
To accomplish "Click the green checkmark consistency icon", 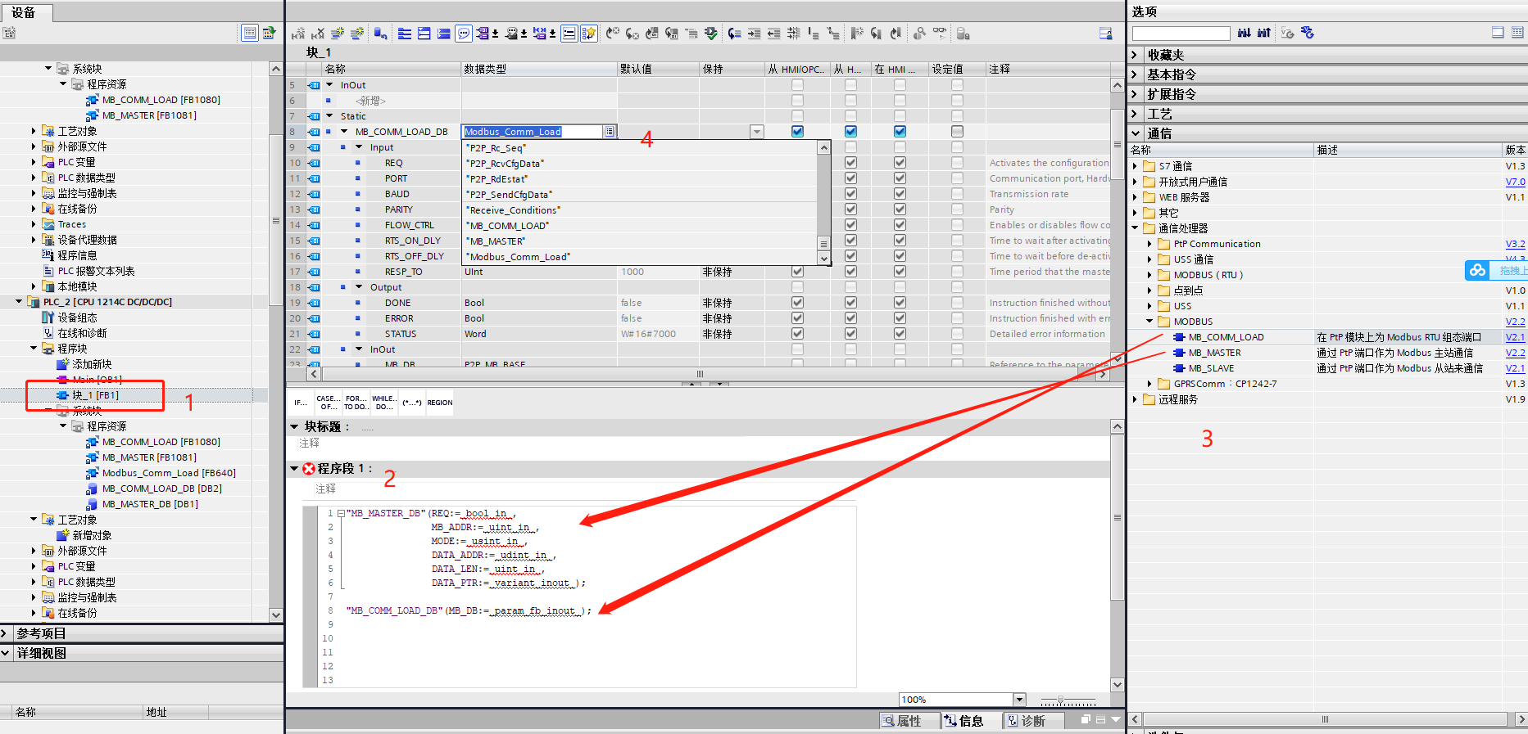I will (711, 34).
